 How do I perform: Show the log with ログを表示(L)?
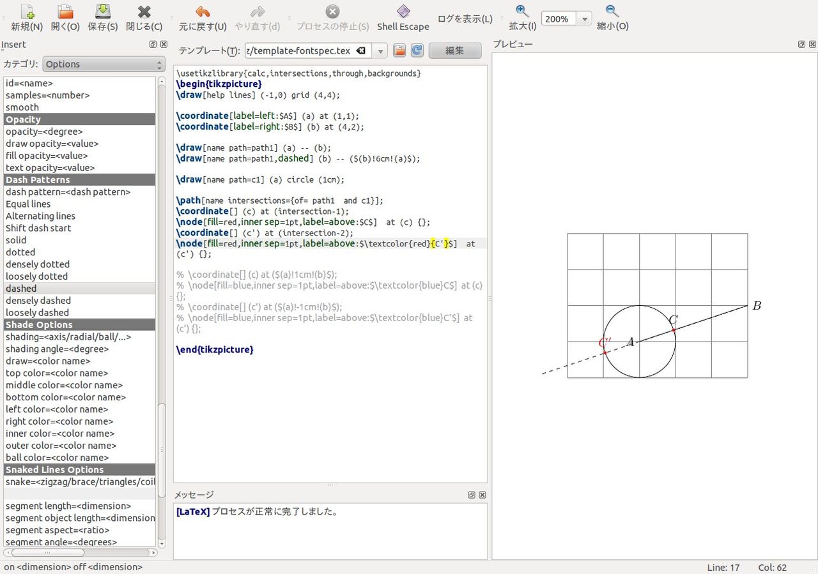(465, 19)
